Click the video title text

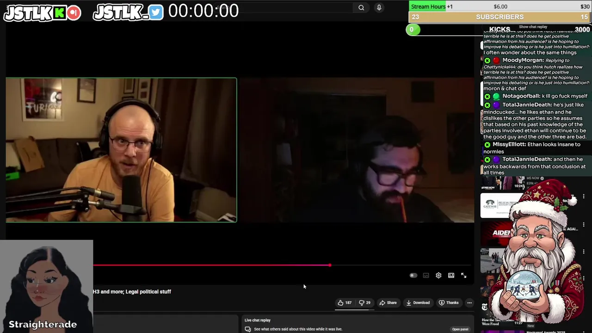[x=132, y=291]
